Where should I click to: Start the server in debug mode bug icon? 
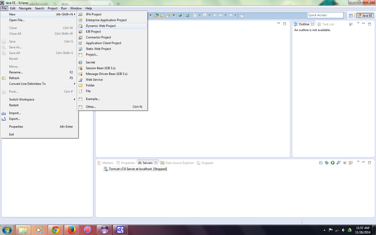coord(327,163)
